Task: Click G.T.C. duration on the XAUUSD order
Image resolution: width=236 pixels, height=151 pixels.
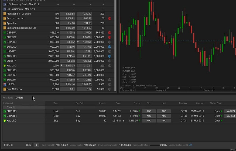Action: coord(184,121)
